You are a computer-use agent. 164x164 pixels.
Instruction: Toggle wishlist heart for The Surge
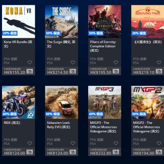(x=73, y=63)
